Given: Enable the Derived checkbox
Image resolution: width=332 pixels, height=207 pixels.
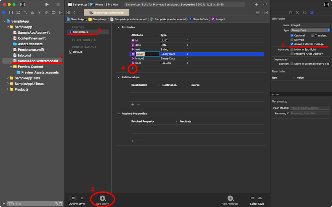Looking at the screenshot, I should pos(292,40).
